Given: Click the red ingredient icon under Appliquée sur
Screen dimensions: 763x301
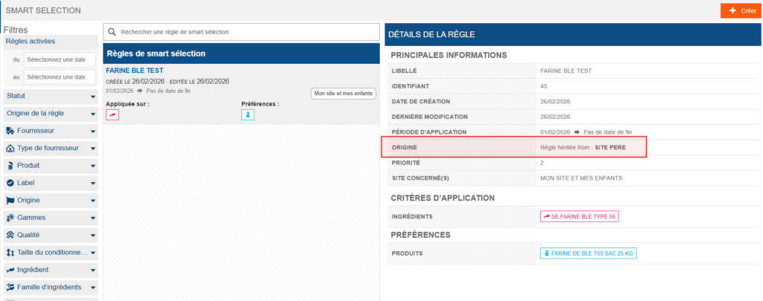Looking at the screenshot, I should tap(113, 114).
